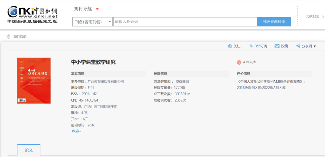Collapse journal details with 收起 link
Image resolution: width=325 pixels, height=157 pixels.
tap(77, 131)
